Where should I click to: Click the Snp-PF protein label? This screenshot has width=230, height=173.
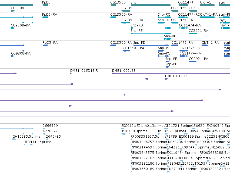[171, 64]
